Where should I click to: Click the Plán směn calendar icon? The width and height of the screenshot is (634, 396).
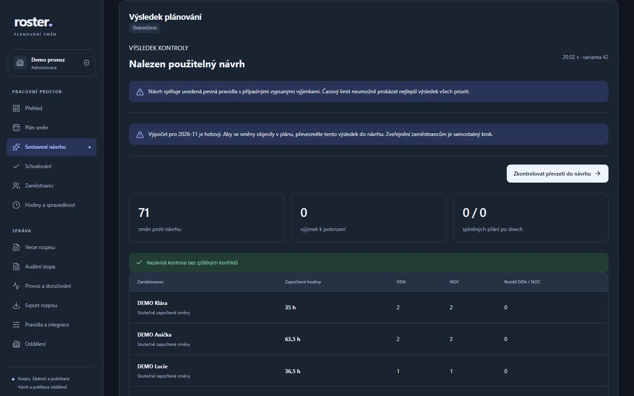point(16,128)
